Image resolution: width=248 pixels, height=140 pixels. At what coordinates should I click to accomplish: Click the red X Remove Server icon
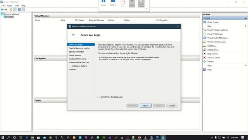205,58
